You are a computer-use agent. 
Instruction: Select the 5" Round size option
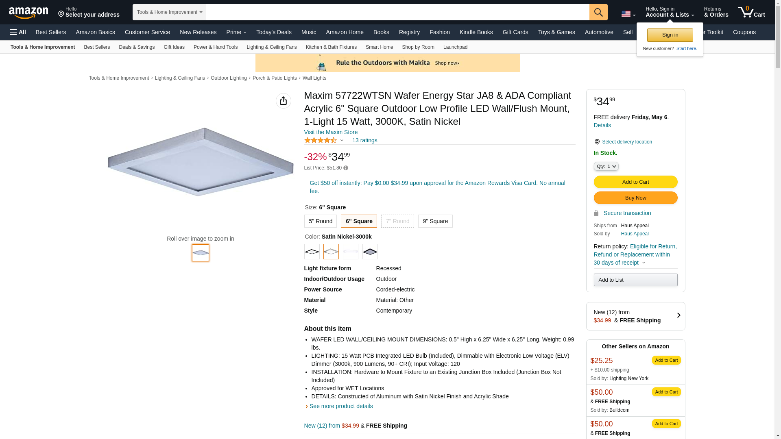click(x=320, y=221)
